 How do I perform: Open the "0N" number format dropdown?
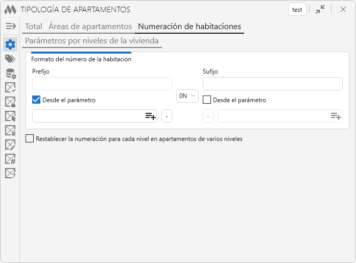pos(187,95)
